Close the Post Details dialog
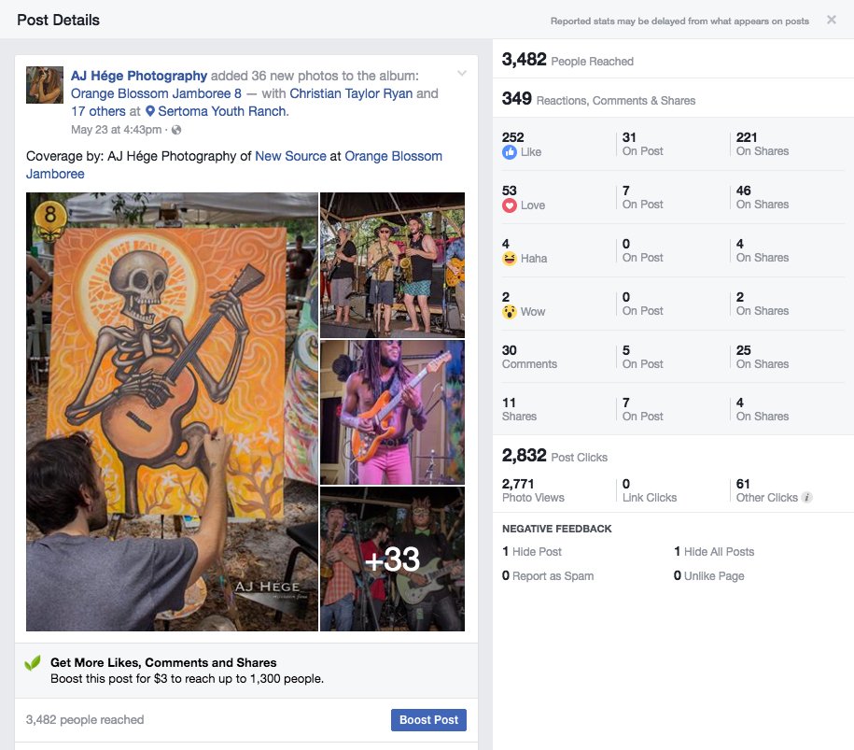The height and width of the screenshot is (750, 854). point(831,21)
